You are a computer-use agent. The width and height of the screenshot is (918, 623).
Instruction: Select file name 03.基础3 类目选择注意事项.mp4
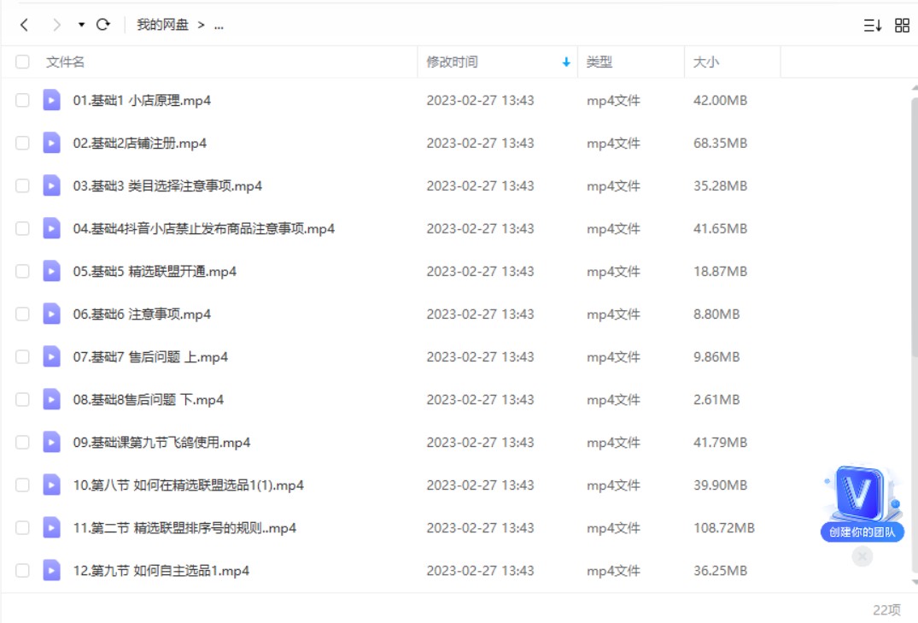[167, 185]
